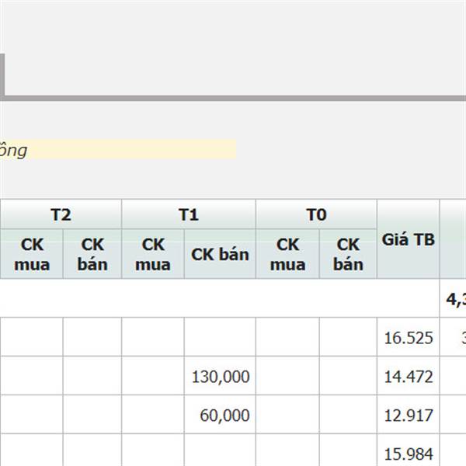This screenshot has width=466, height=466.
Task: Select the 130,000 cell in T1 CK bán
Action: (x=221, y=377)
